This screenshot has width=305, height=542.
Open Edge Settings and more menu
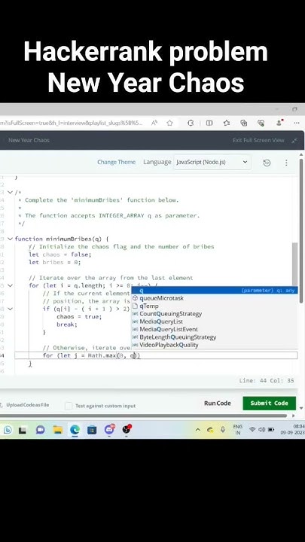[x=297, y=123]
